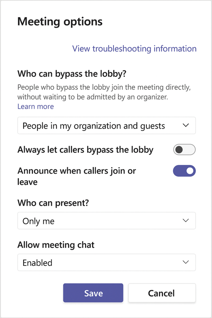Enable Always let callers bypass the lobby switch
Image resolution: width=212 pixels, height=318 pixels.
tap(184, 150)
